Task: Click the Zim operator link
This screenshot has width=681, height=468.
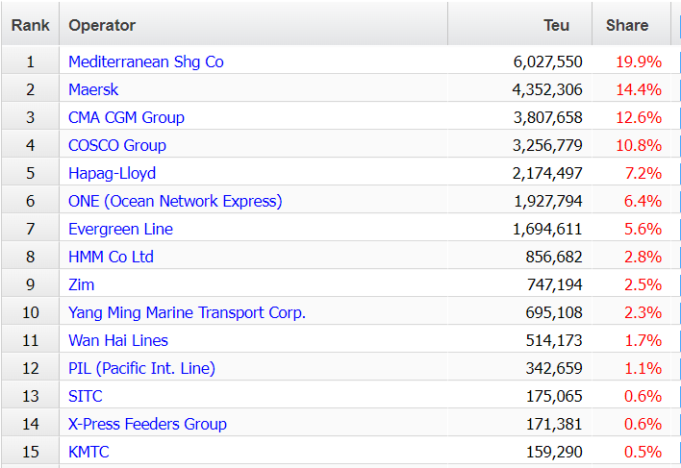Action: 81,284
